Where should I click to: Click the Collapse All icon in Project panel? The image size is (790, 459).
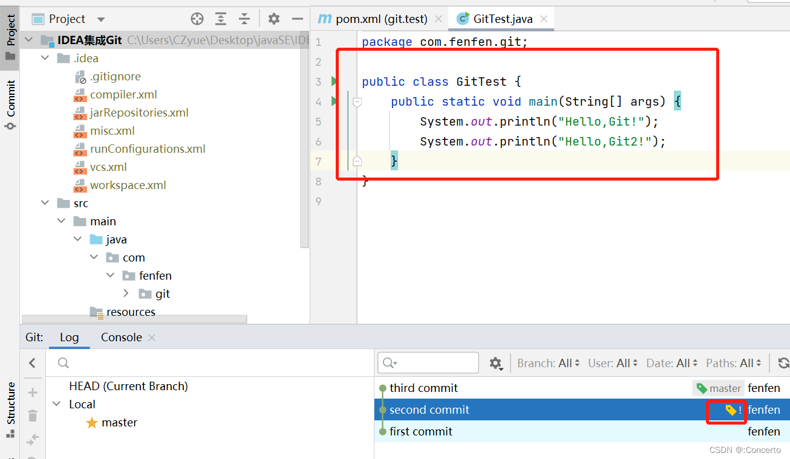point(244,19)
